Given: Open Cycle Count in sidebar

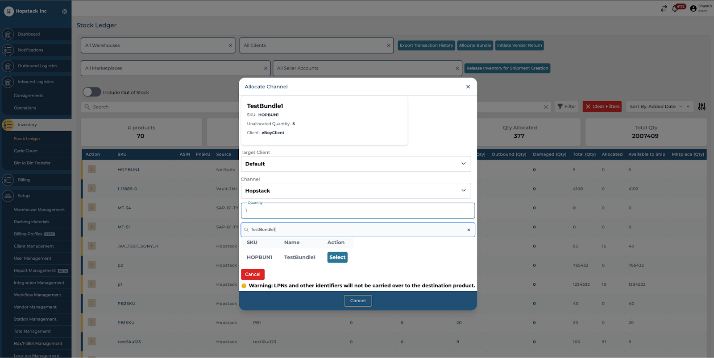Looking at the screenshot, I should 26,151.
